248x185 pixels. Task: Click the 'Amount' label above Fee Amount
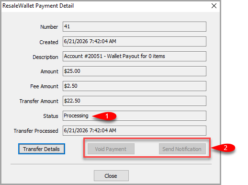49,71
